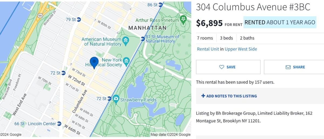Click the 79 St subway station icon
Image resolution: width=324 pixels, height=139 pixels.
click(x=79, y=19)
